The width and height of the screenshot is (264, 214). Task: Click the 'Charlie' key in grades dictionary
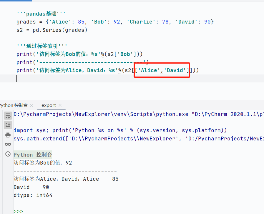tap(141, 22)
